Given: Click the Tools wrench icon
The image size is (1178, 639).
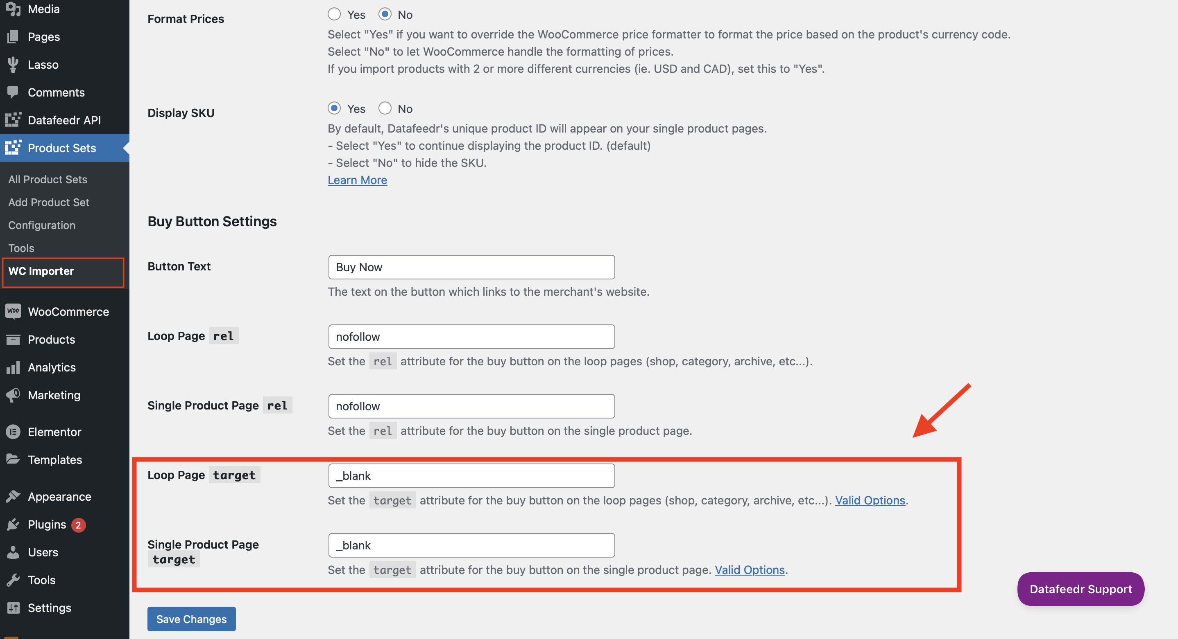Looking at the screenshot, I should [x=13, y=580].
